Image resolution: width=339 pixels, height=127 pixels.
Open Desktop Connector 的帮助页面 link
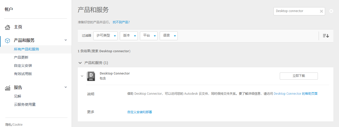point(295,94)
